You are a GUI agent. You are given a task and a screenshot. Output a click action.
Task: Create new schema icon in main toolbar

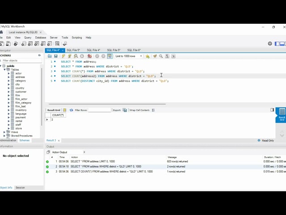[x=24, y=44]
